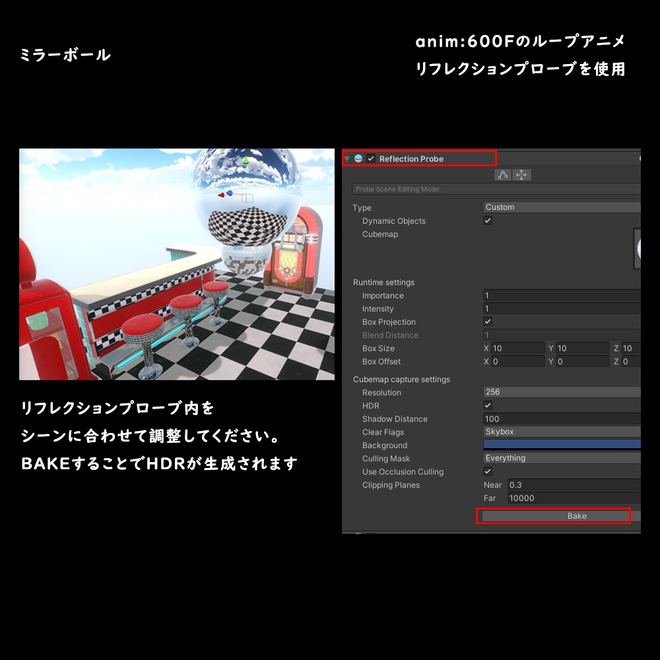The image size is (660, 660).
Task: Click the Intensity input field
Action: click(x=561, y=309)
